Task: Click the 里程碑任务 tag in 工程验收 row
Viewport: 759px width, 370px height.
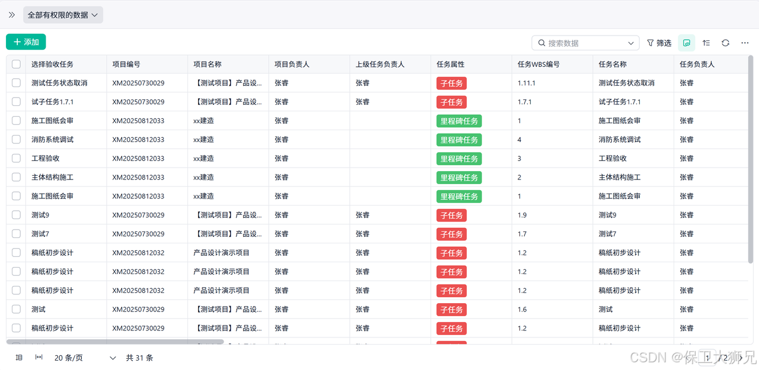Action: (459, 159)
